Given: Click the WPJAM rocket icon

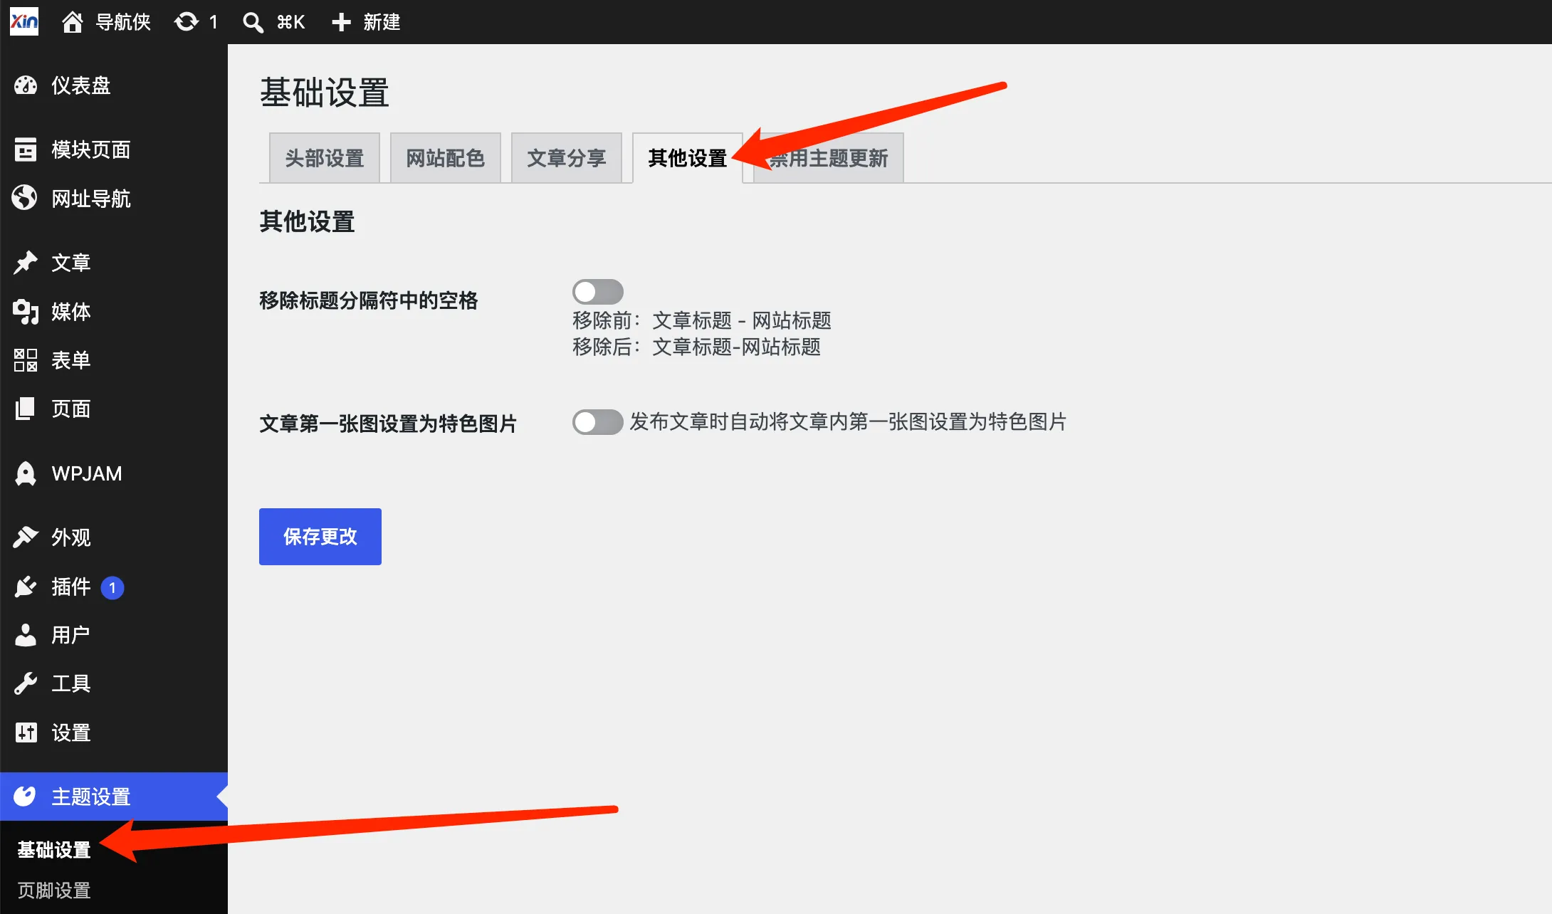Looking at the screenshot, I should (x=26, y=473).
